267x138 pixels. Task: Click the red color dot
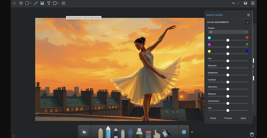tap(247, 38)
